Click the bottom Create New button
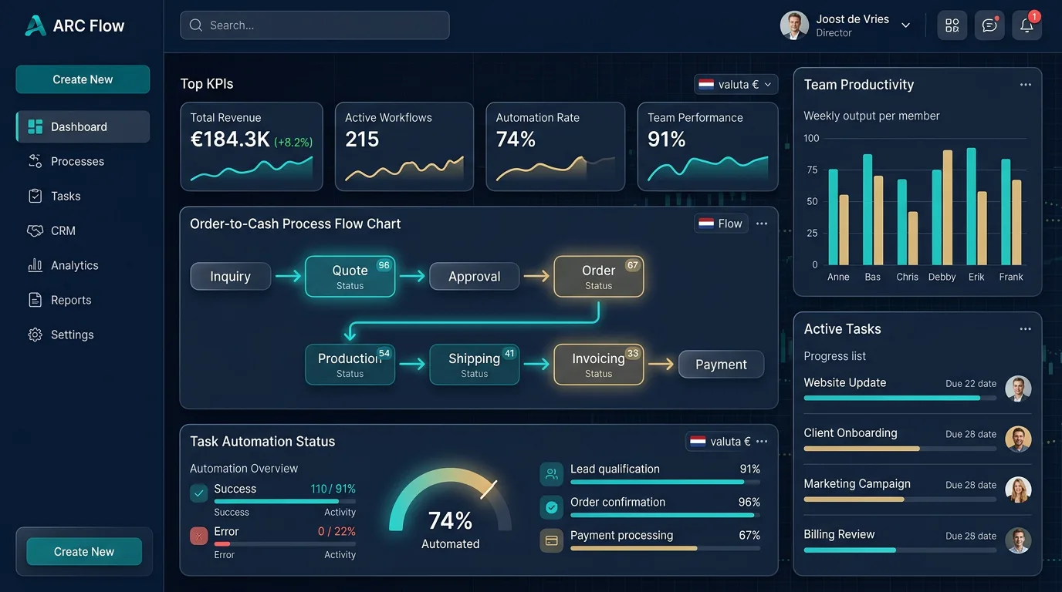The width and height of the screenshot is (1062, 592). click(x=84, y=552)
